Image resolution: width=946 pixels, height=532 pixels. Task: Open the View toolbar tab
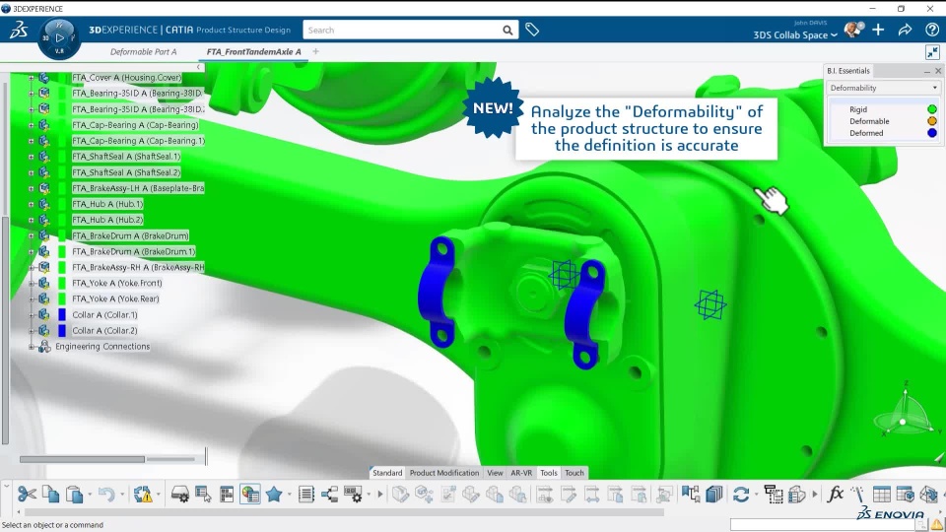coord(495,473)
